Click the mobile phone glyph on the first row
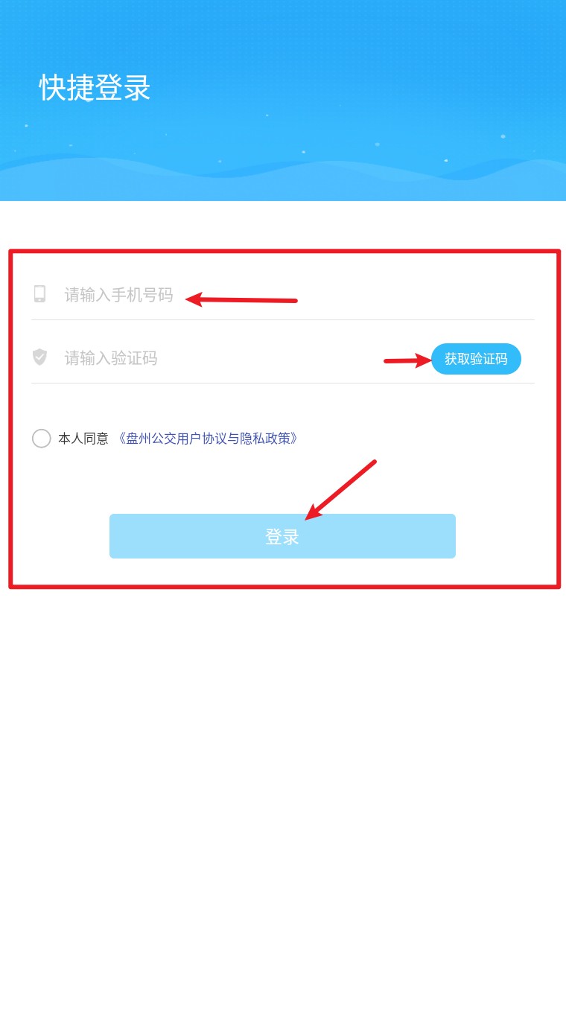The width and height of the screenshot is (566, 1009). pyautogui.click(x=39, y=294)
